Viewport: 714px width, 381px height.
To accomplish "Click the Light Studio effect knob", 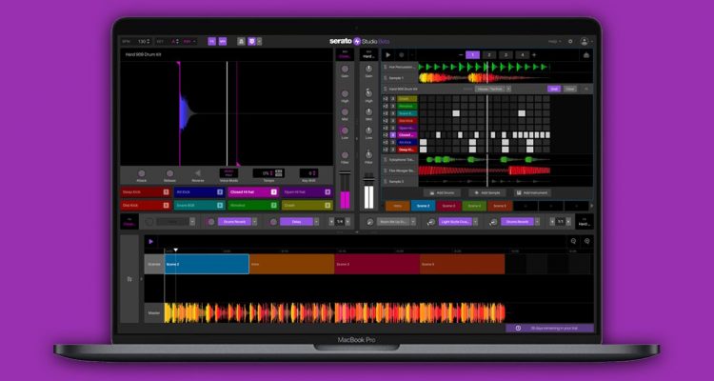I will tap(431, 222).
